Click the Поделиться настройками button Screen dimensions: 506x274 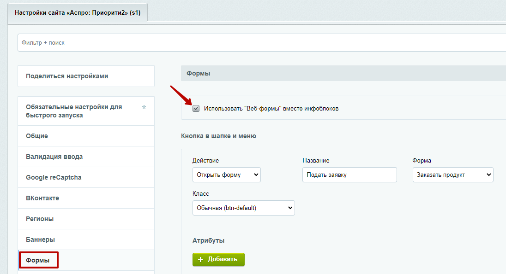pos(86,76)
